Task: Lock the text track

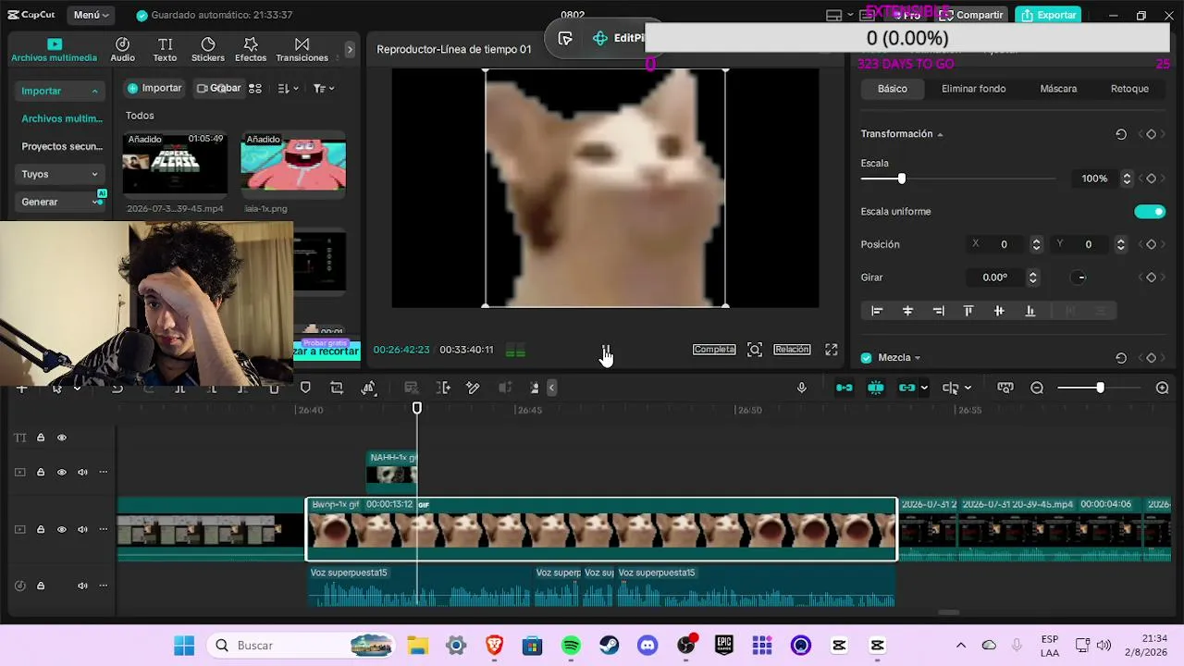Action: (x=41, y=438)
